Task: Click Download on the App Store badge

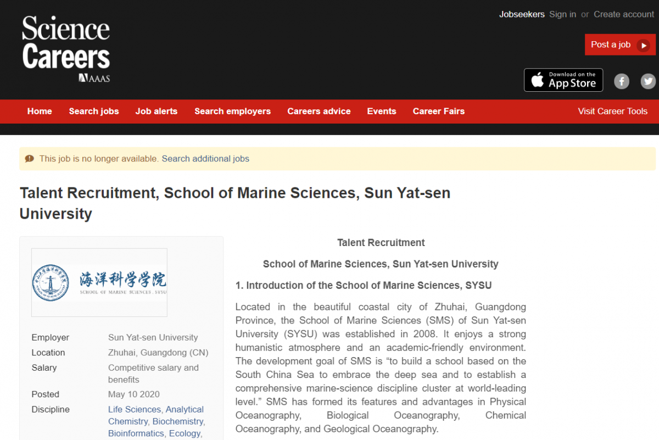Action: point(563,80)
